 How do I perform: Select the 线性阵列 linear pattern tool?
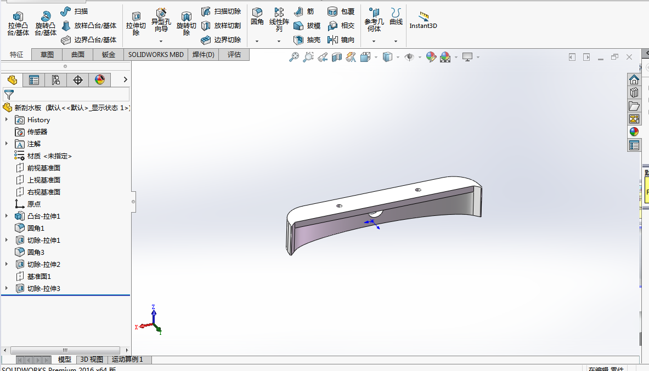(279, 20)
